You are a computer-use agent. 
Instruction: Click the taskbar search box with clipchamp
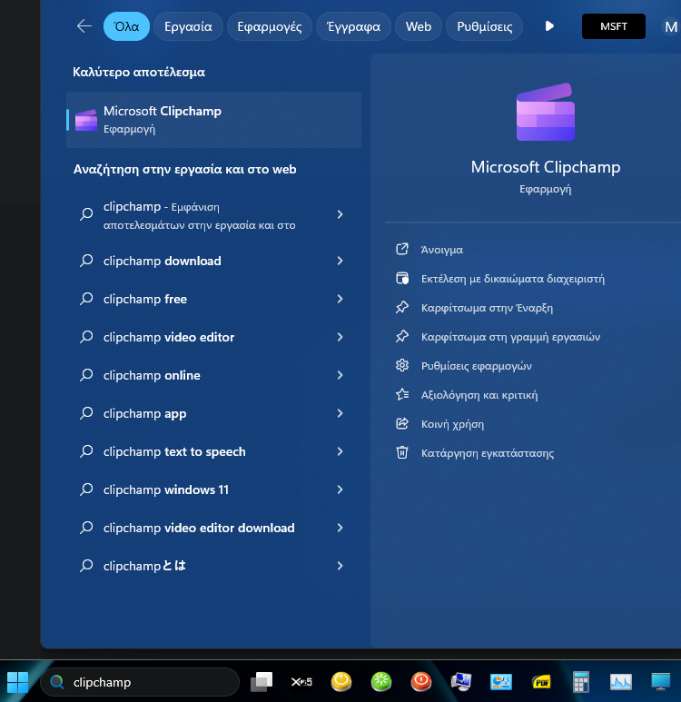pos(140,682)
